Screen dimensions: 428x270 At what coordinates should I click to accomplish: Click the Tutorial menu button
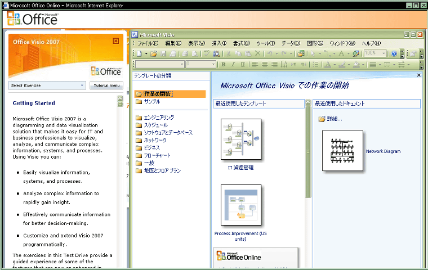tap(106, 85)
